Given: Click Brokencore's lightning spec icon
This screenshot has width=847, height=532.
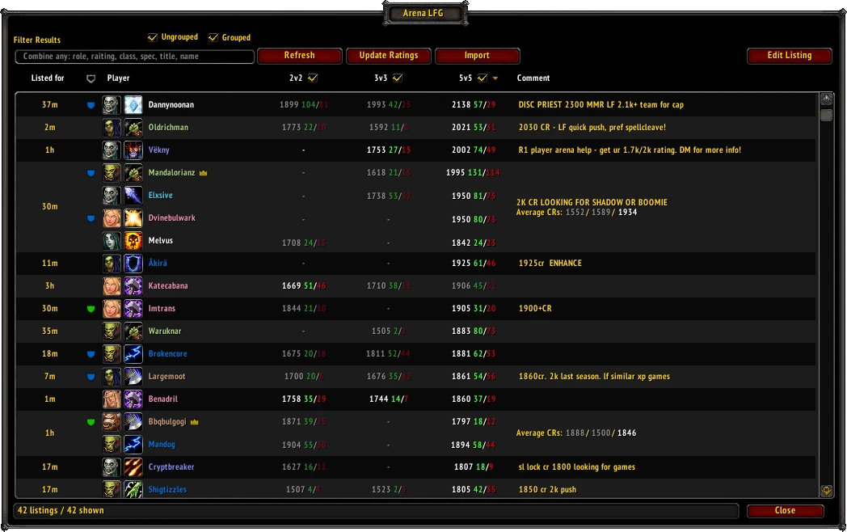Looking at the screenshot, I should tap(133, 354).
